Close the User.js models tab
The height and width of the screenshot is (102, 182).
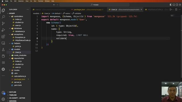(141, 10)
